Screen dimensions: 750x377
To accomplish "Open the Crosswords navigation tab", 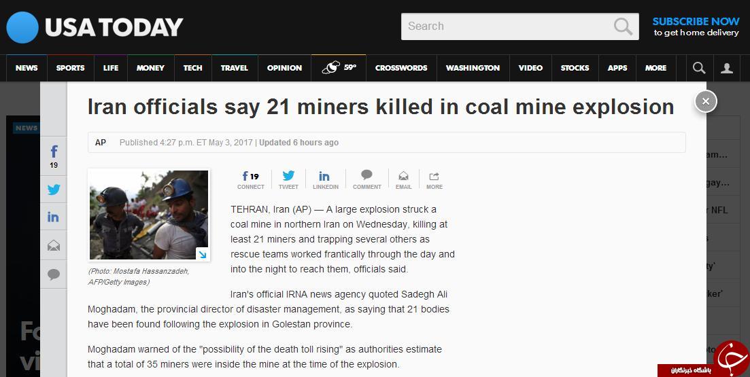I will (401, 68).
